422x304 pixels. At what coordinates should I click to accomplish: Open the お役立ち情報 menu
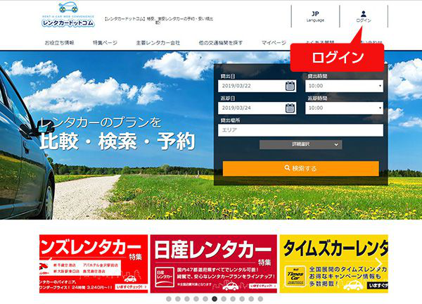[59, 42]
